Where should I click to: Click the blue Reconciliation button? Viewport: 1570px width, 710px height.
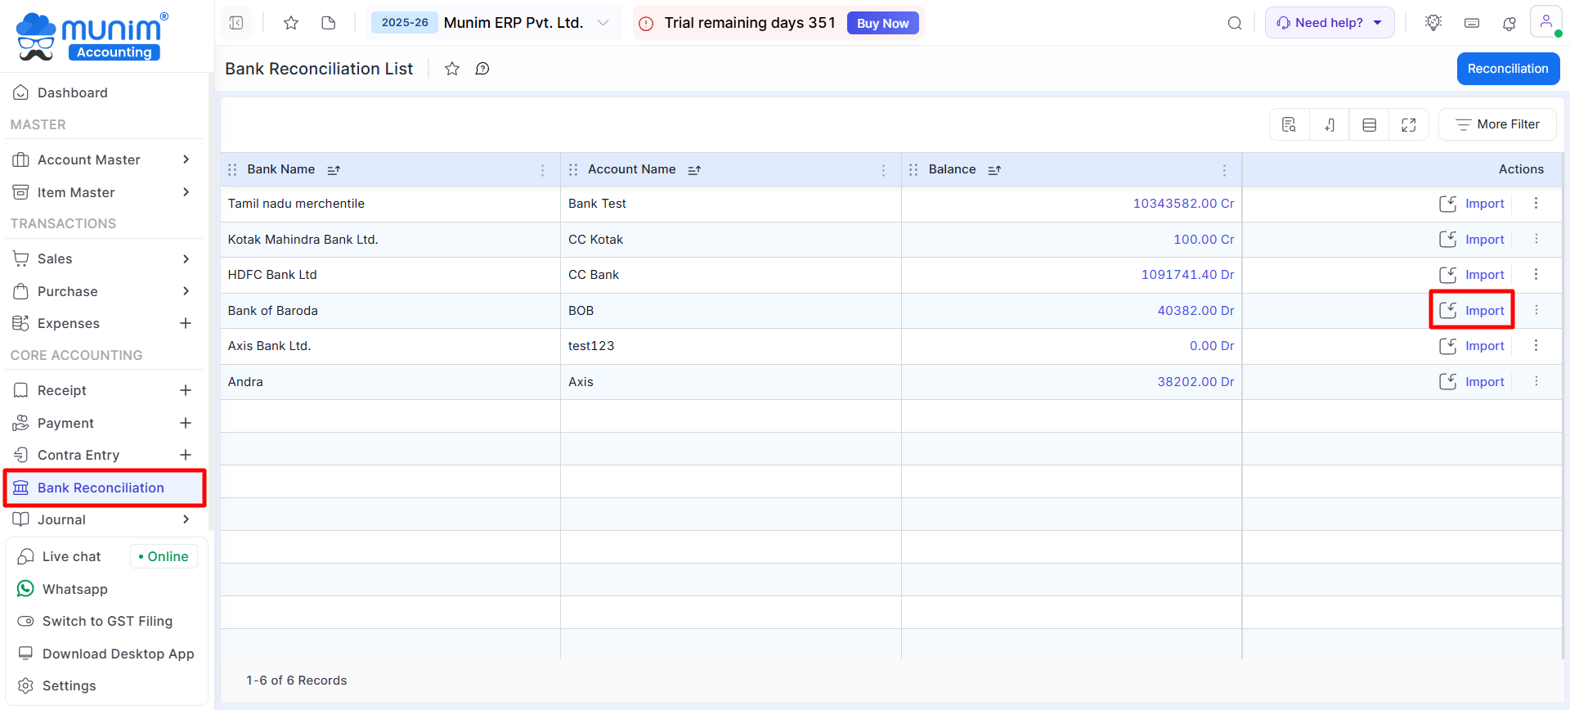(1508, 69)
